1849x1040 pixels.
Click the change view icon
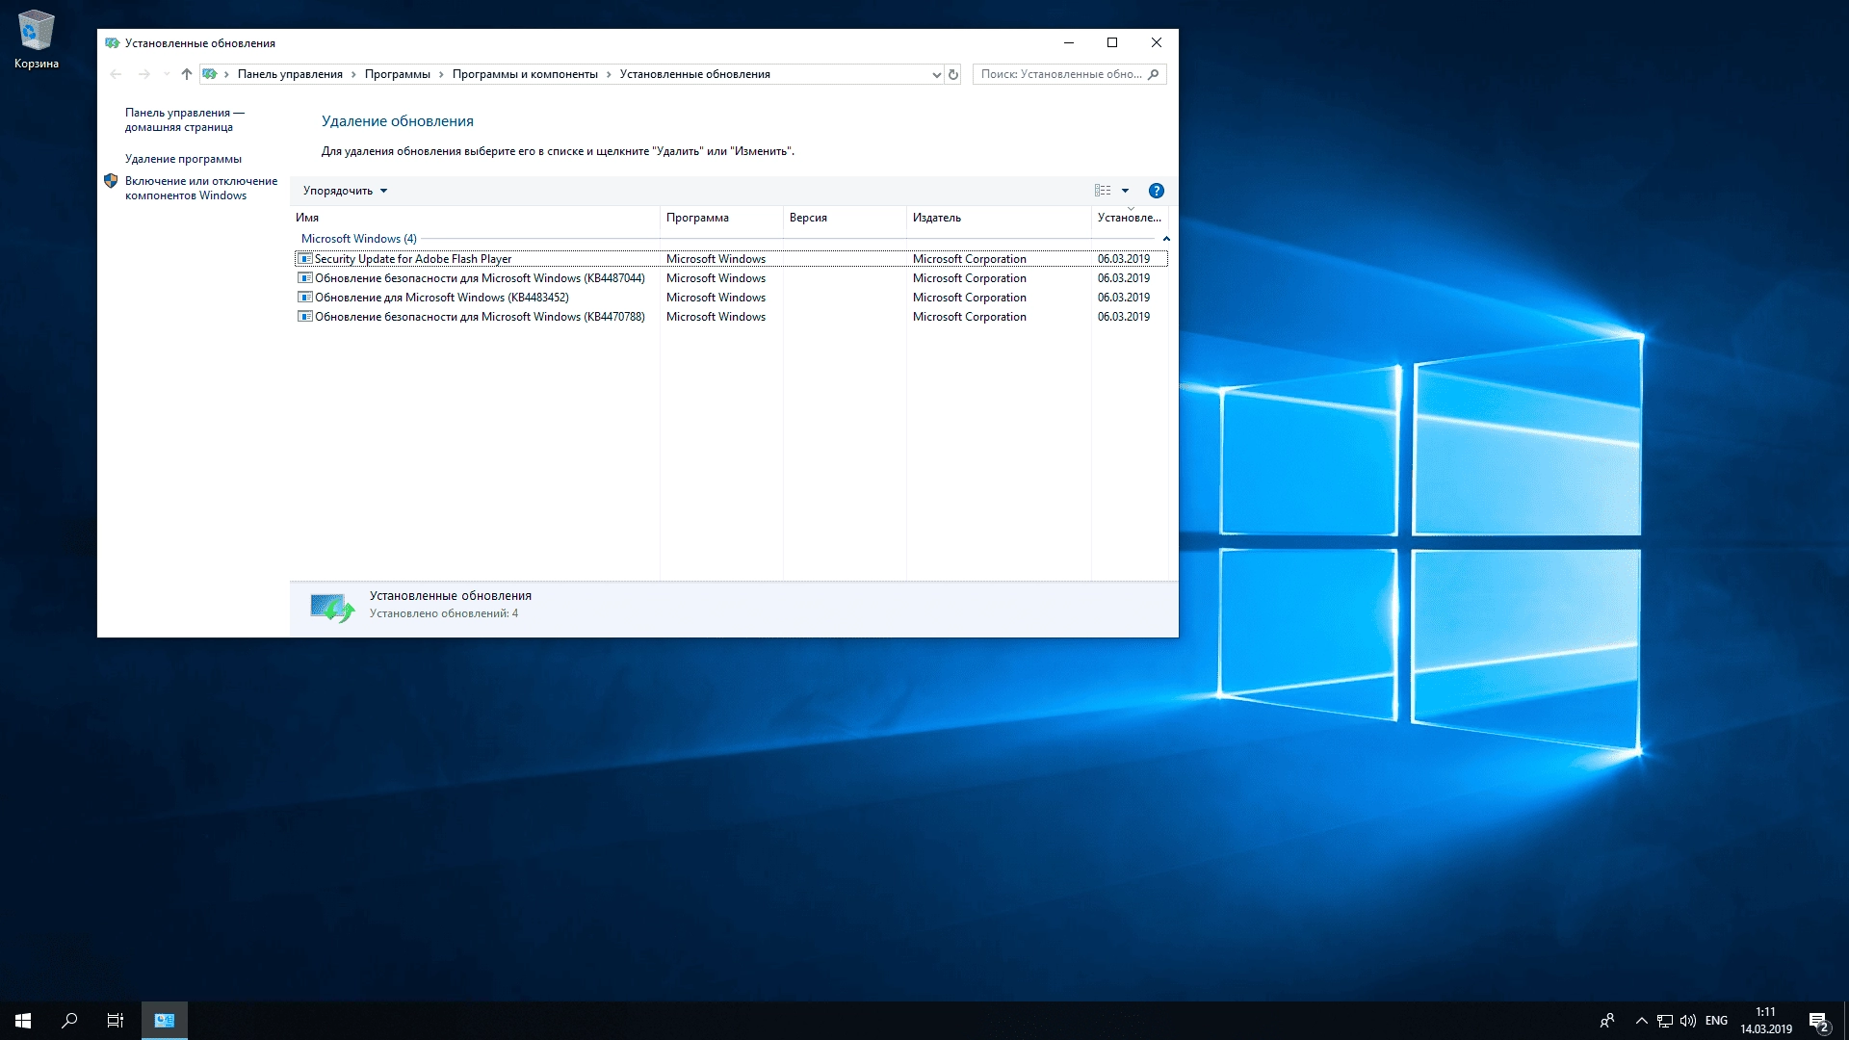coord(1103,191)
